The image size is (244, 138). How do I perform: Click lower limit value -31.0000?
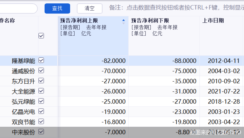(184, 91)
